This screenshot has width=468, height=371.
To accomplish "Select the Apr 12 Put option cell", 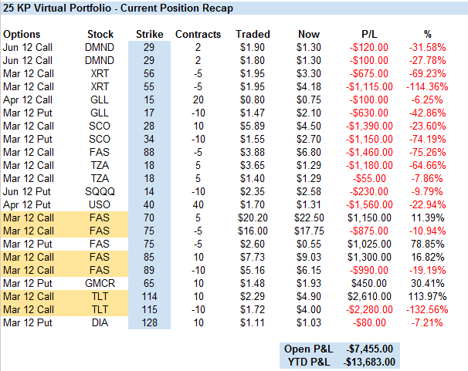I will click(27, 205).
